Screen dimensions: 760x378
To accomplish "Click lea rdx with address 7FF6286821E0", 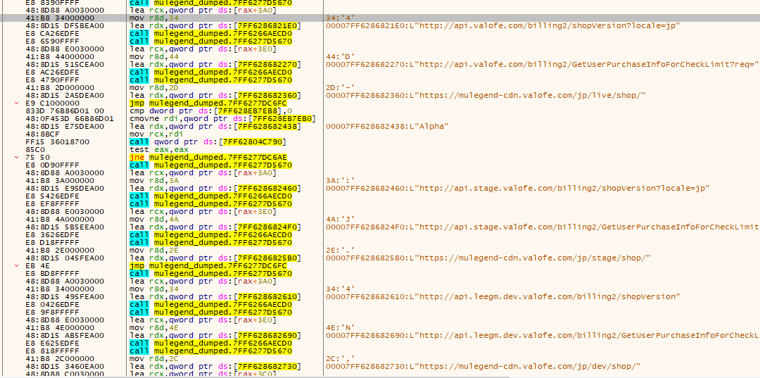I will [x=216, y=25].
